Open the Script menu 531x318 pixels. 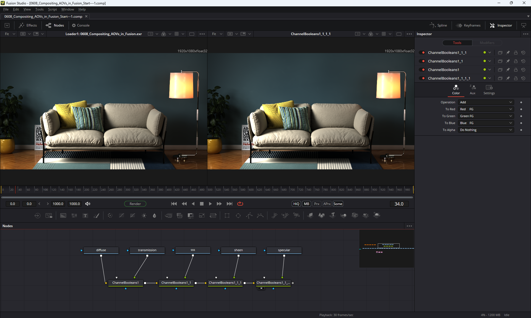coord(52,9)
